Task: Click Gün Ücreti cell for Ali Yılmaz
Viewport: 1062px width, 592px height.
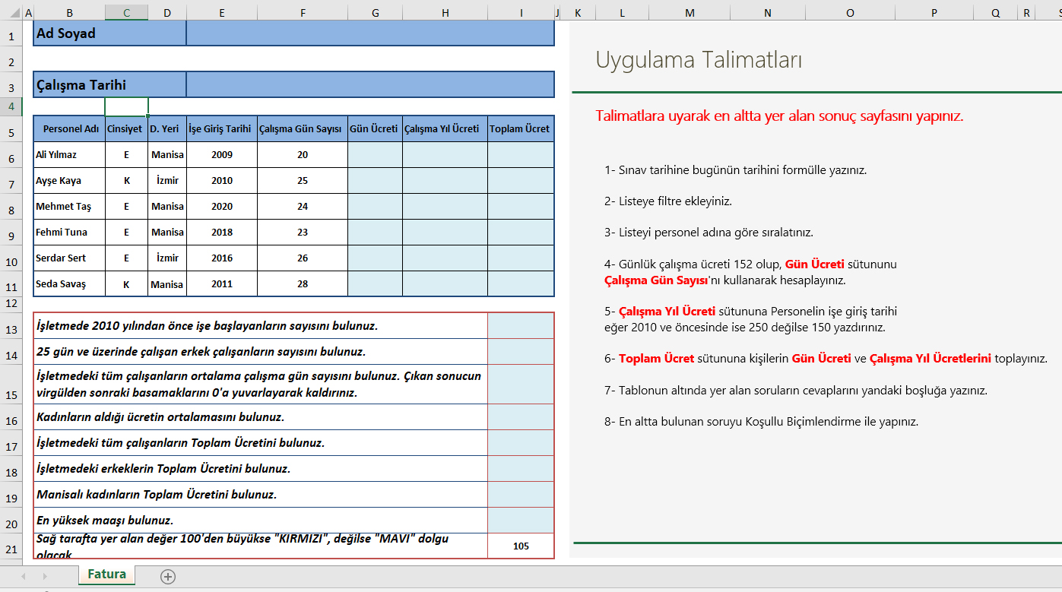Action: (x=375, y=155)
